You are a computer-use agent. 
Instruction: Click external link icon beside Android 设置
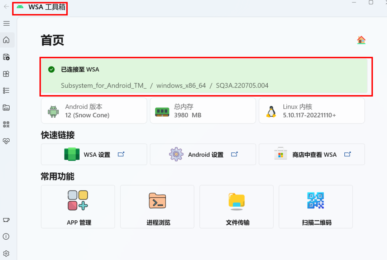(234, 154)
